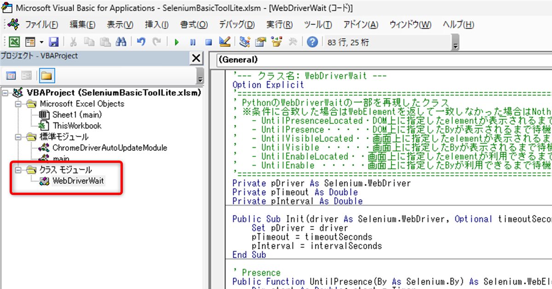This screenshot has width=552, height=289.
Task: Click the line 'pInterval = intervalSeconds'
Action: (x=316, y=246)
